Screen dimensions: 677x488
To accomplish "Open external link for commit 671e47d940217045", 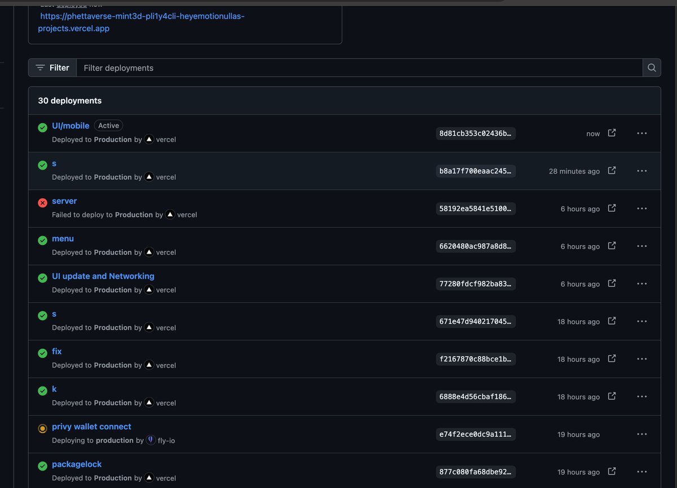I will (x=612, y=321).
